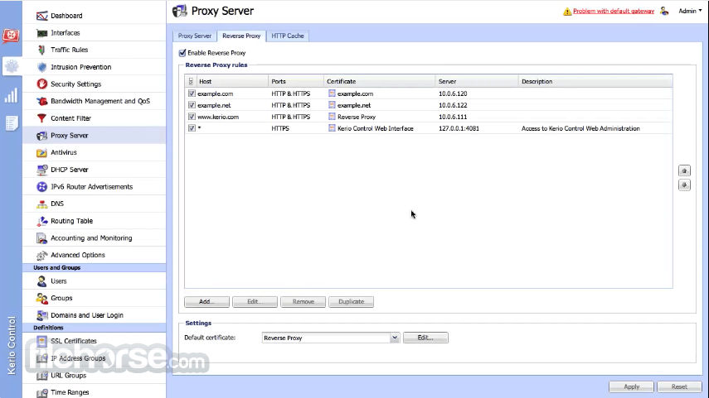Sort by Ports column header
The image size is (709, 398).
(296, 82)
